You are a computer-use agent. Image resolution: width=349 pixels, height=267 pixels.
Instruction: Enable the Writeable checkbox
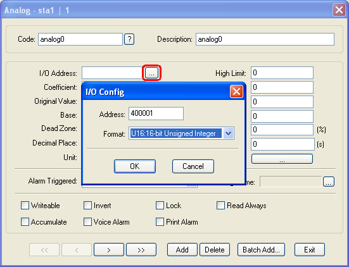[x=25, y=206]
